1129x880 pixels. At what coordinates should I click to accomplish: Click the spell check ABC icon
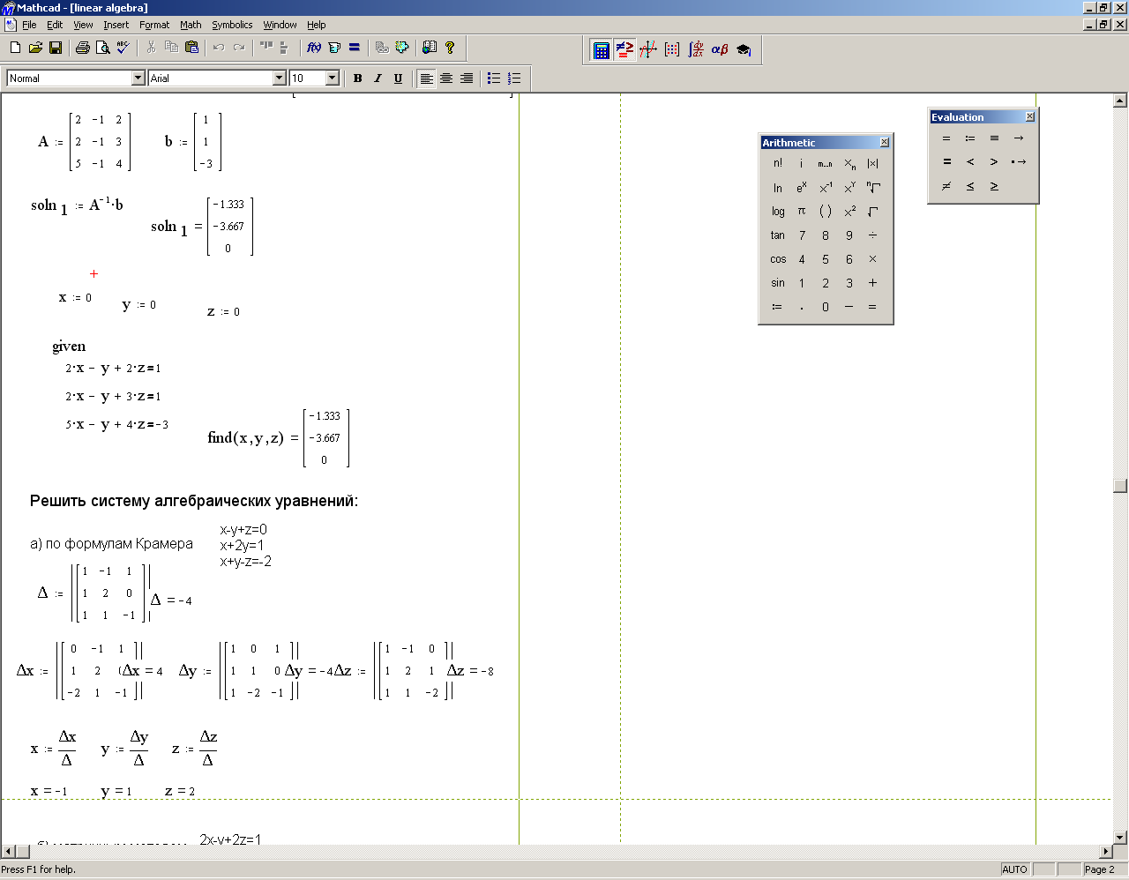pyautogui.click(x=123, y=48)
